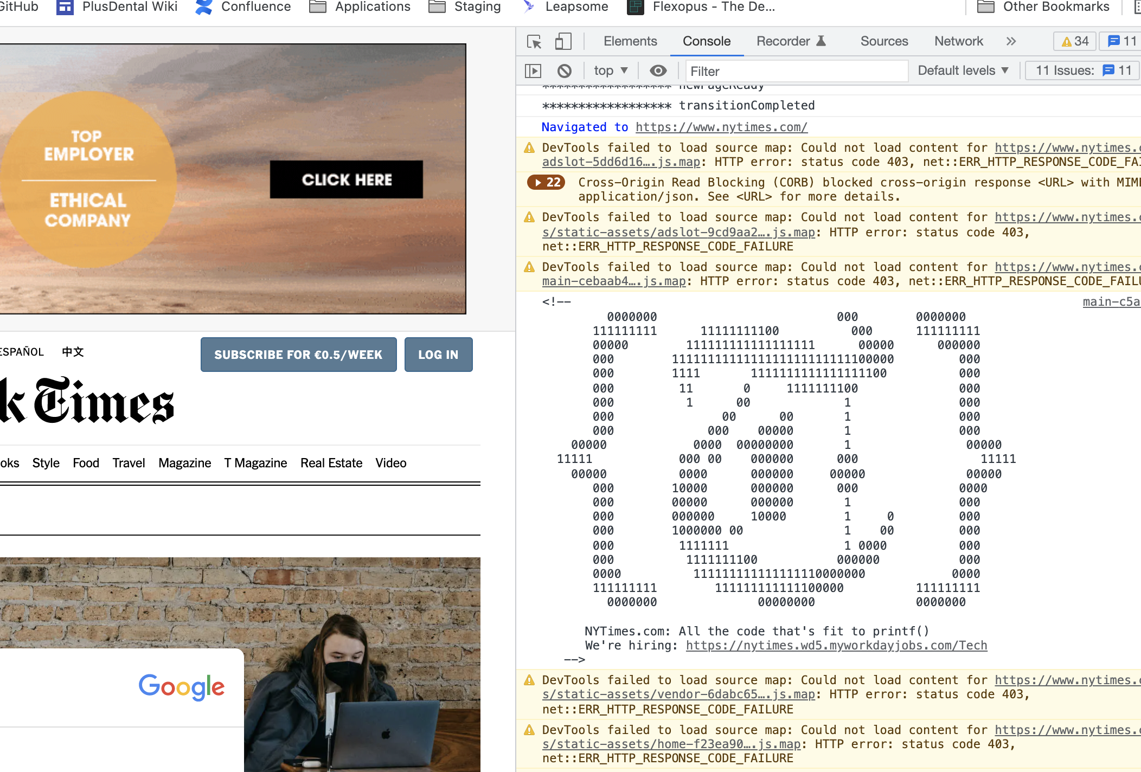The height and width of the screenshot is (772, 1141).
Task: Open the vendor-6dabc65 js.map link
Action: click(678, 694)
